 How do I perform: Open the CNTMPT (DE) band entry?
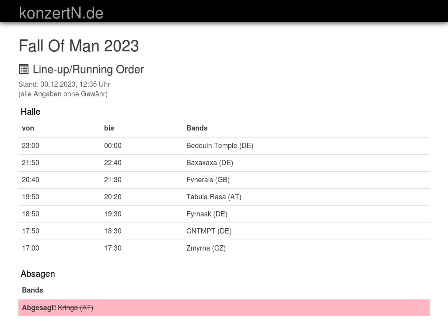tap(209, 231)
